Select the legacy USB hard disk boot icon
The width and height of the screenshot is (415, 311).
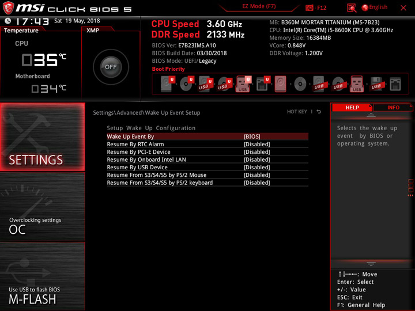[319, 84]
